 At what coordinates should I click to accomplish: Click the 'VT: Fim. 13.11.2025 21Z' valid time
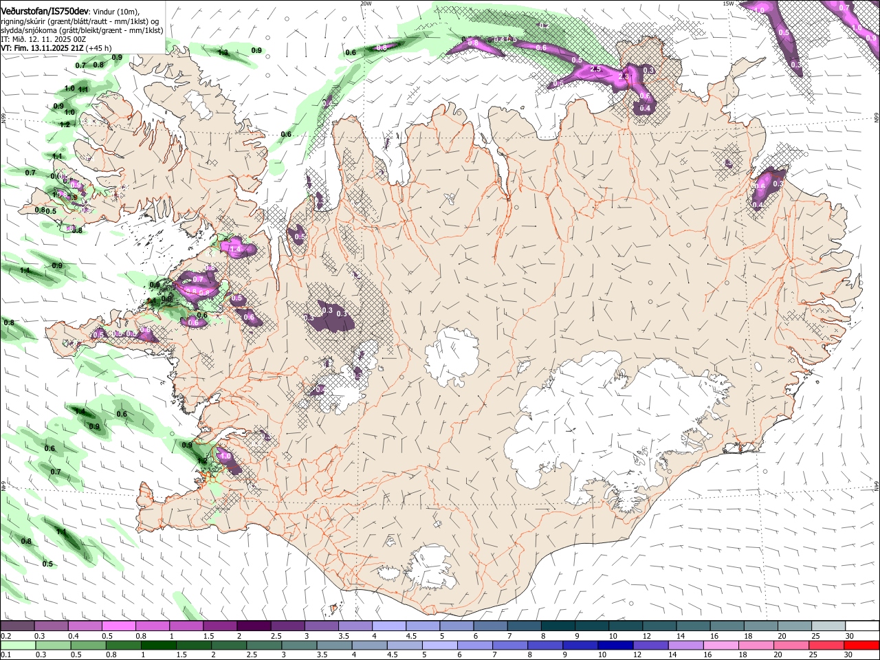(43, 49)
